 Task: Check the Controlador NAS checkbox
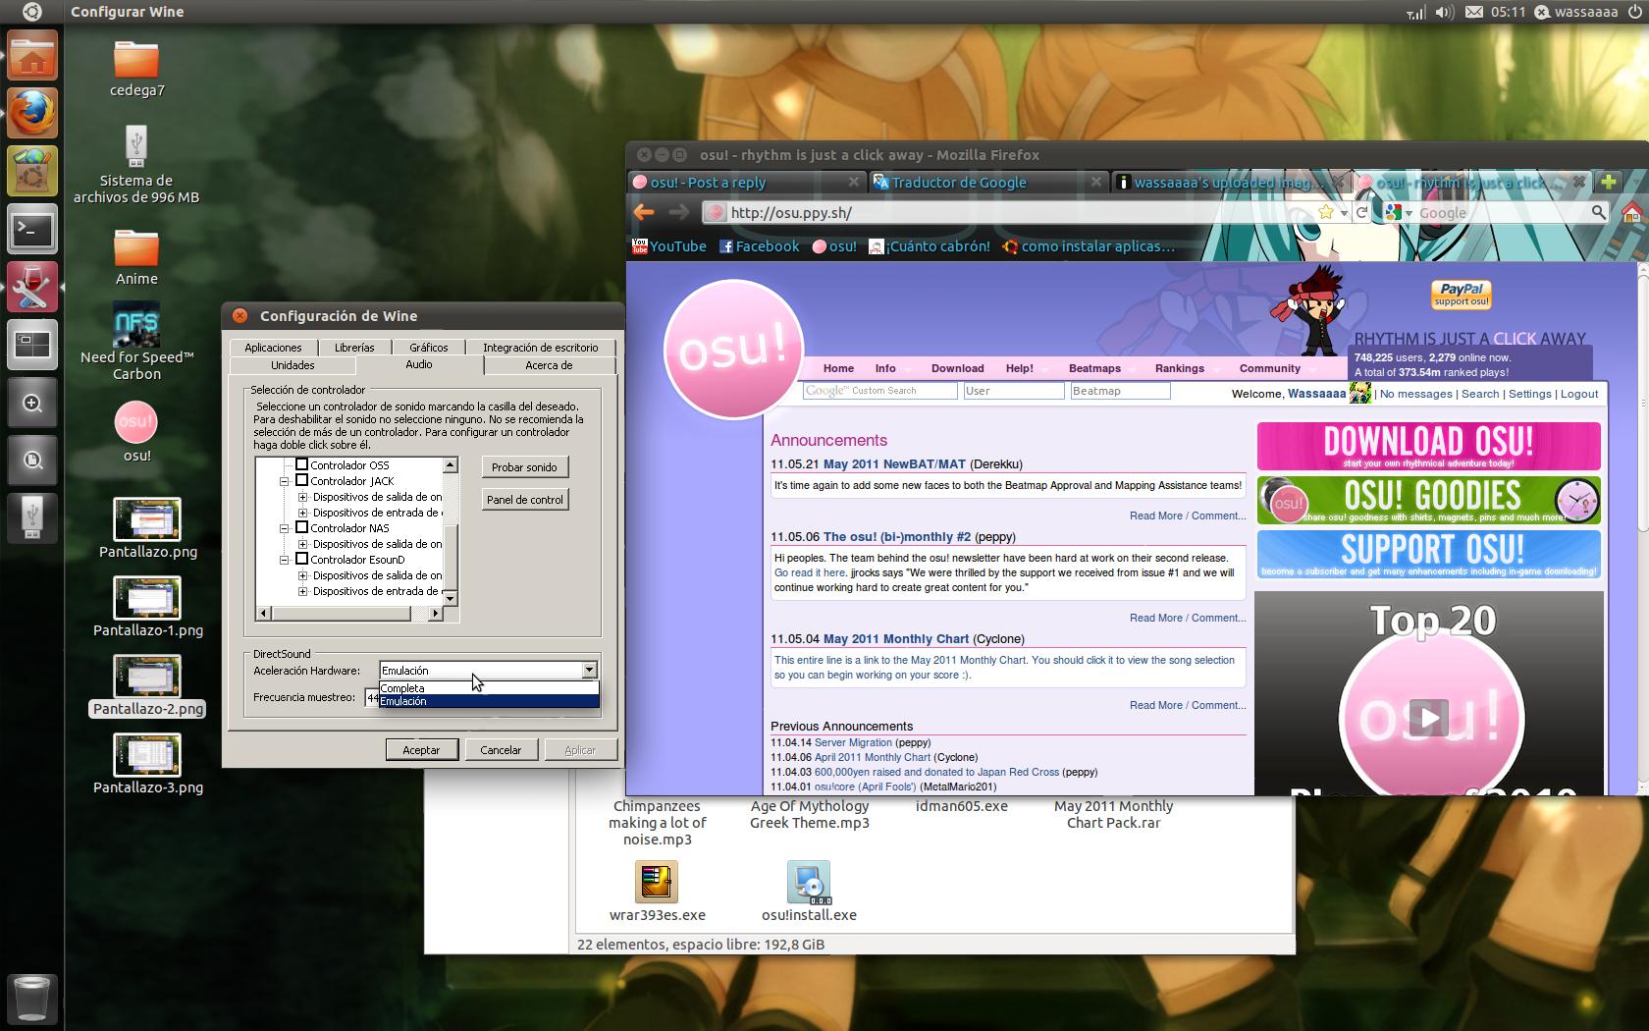pyautogui.click(x=302, y=527)
